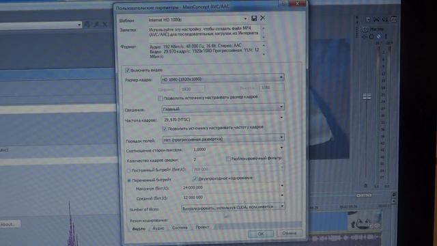Screen dimensions: 437x246
Task: Open the Средний bitrate dropdown arrow
Action: coord(282,195)
